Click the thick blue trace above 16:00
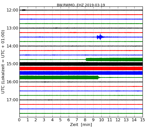This screenshot has width=162, height=130. click(81, 73)
